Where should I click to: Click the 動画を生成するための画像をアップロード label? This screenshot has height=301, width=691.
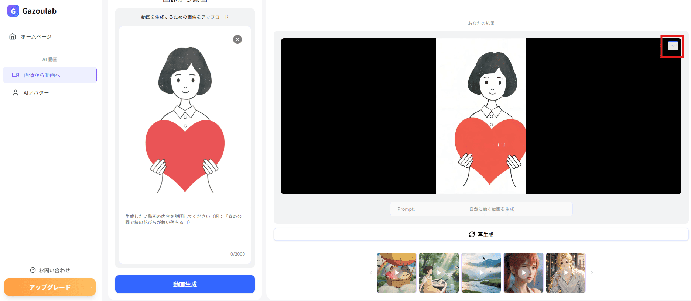pyautogui.click(x=185, y=17)
